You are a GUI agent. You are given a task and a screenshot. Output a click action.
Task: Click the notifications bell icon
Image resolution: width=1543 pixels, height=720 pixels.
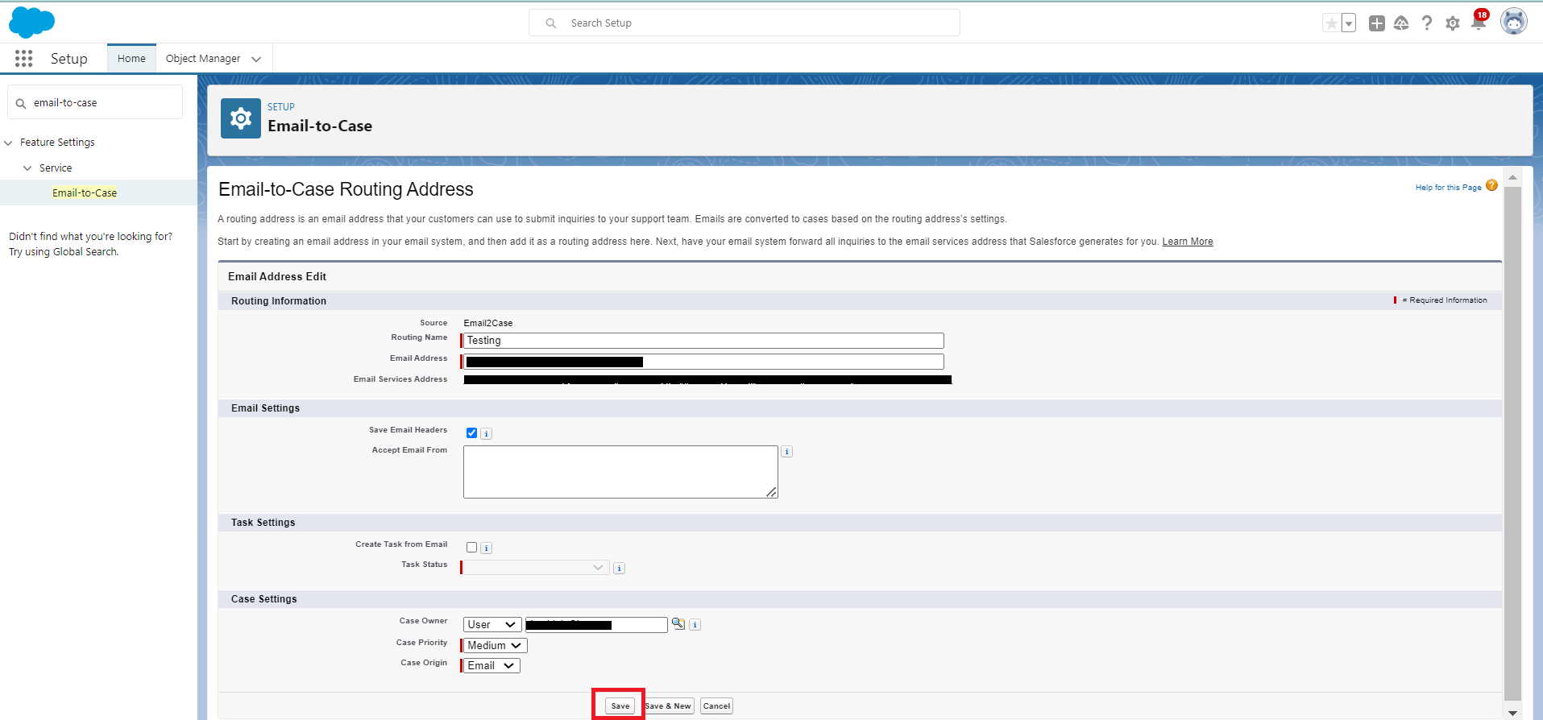[x=1478, y=23]
